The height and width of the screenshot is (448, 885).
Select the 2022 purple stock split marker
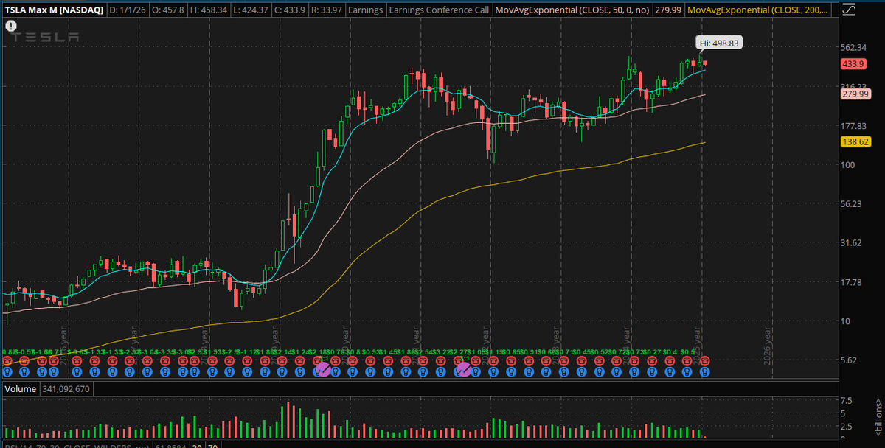coord(463,368)
